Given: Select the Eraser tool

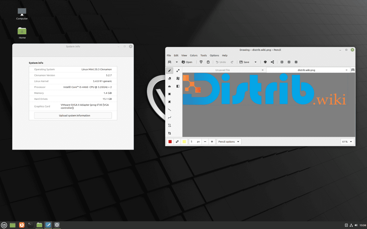Looking at the screenshot, I should pos(169,78).
